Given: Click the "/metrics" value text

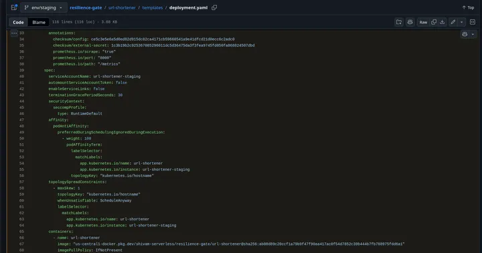Looking at the screenshot, I should point(110,64).
